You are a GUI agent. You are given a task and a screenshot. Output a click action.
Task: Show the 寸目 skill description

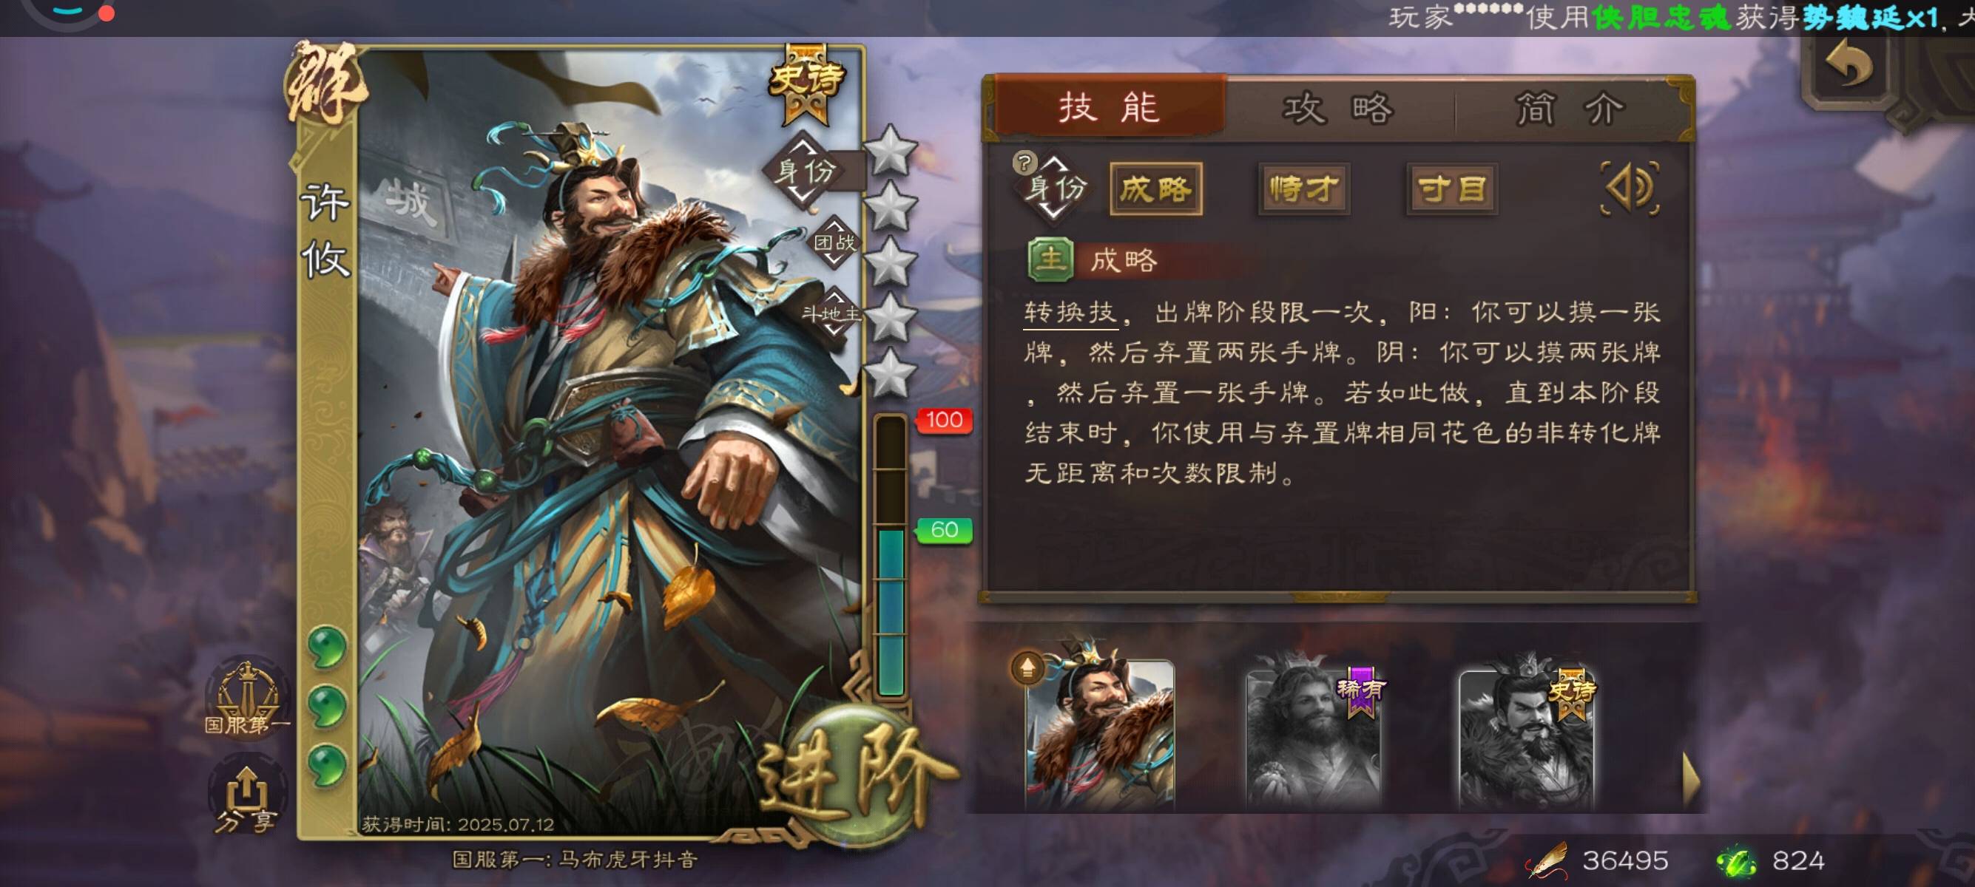[1451, 188]
